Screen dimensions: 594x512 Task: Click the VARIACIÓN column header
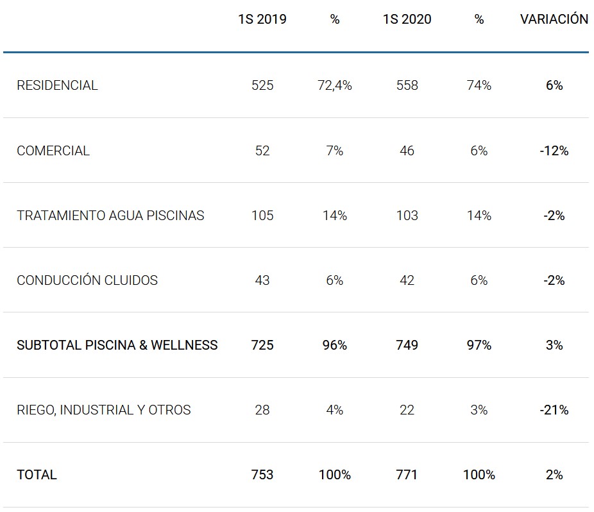(x=554, y=19)
